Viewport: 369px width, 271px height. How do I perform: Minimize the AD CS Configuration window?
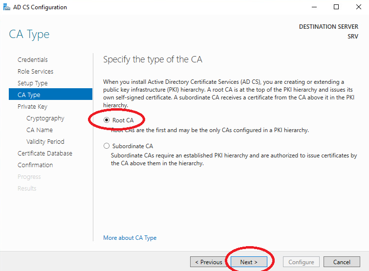point(314,7)
